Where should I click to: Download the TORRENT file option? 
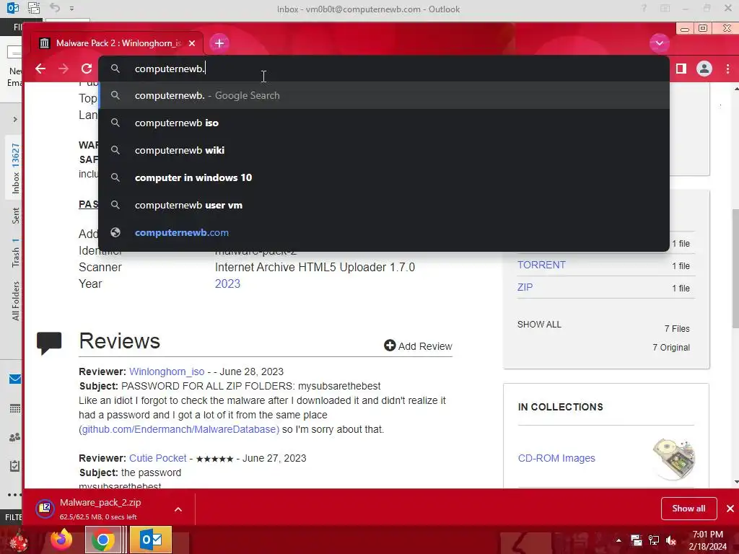pyautogui.click(x=541, y=265)
